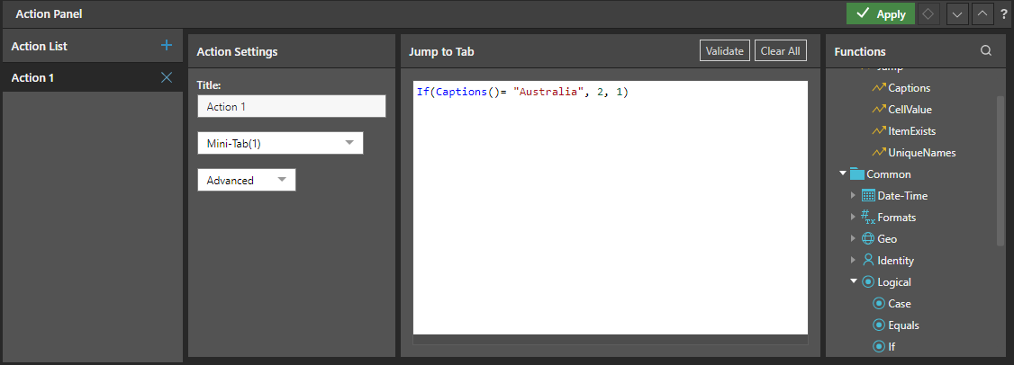Click the Geo globe icon
Screen dimensions: 1014x365
868,238
